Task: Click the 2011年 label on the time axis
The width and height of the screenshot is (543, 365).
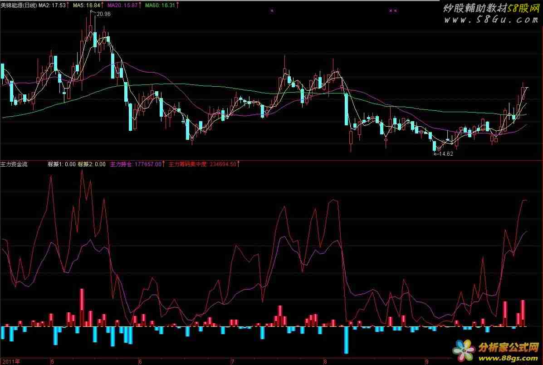Action: [11, 362]
